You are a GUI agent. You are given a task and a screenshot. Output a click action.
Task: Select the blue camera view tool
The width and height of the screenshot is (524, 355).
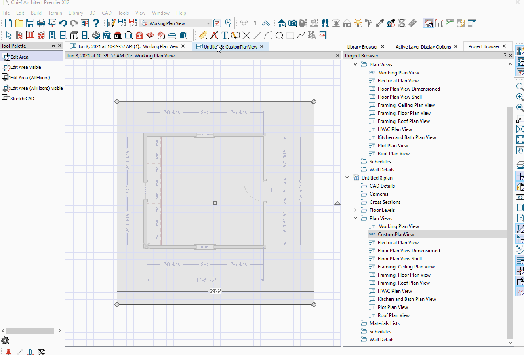[x=293, y=23]
